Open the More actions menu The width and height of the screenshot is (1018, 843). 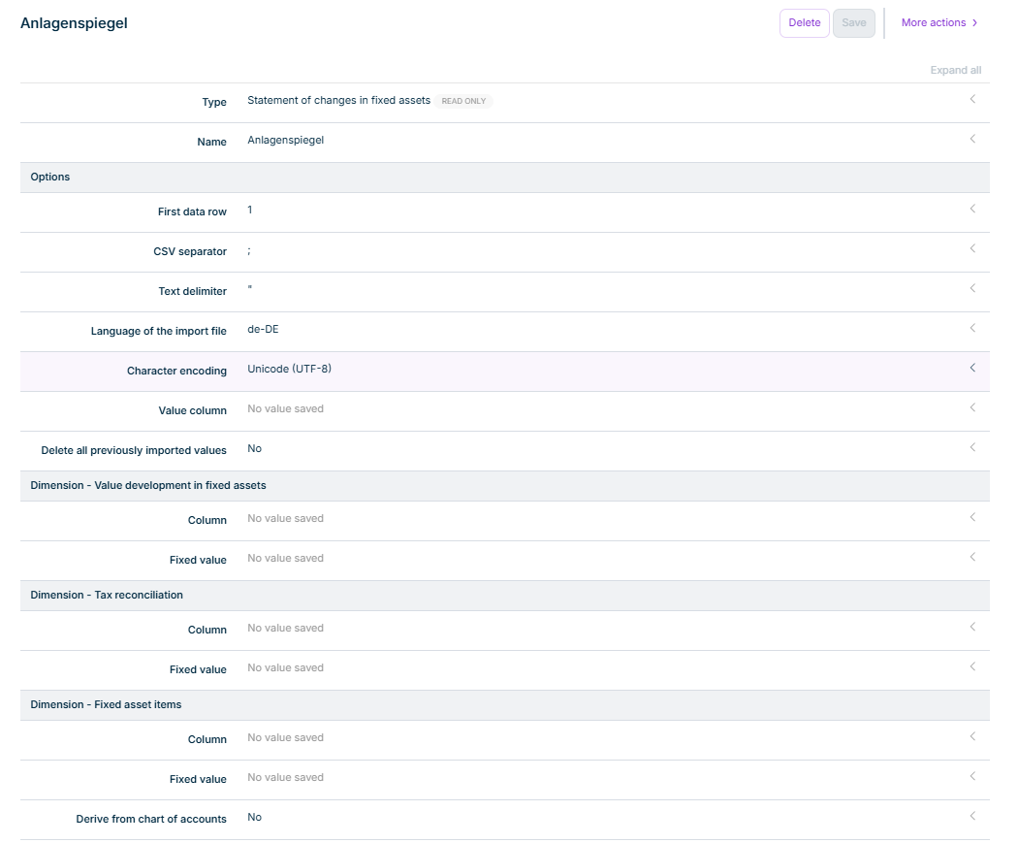[939, 22]
